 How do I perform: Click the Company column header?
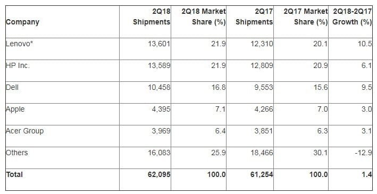(22, 22)
